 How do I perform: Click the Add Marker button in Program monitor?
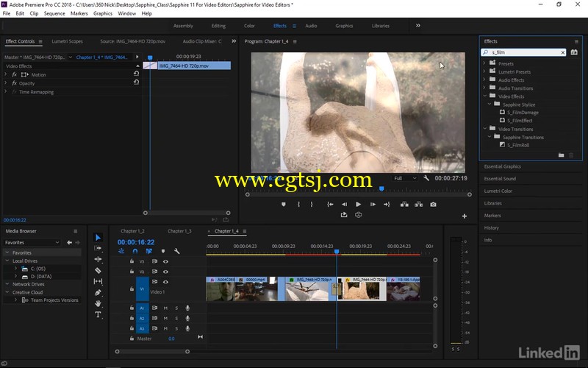tap(284, 205)
